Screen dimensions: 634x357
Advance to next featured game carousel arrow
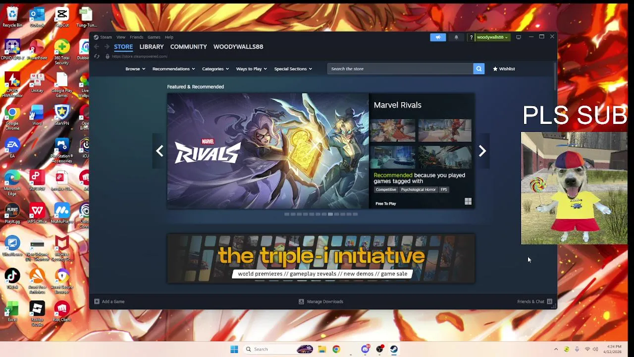click(482, 151)
